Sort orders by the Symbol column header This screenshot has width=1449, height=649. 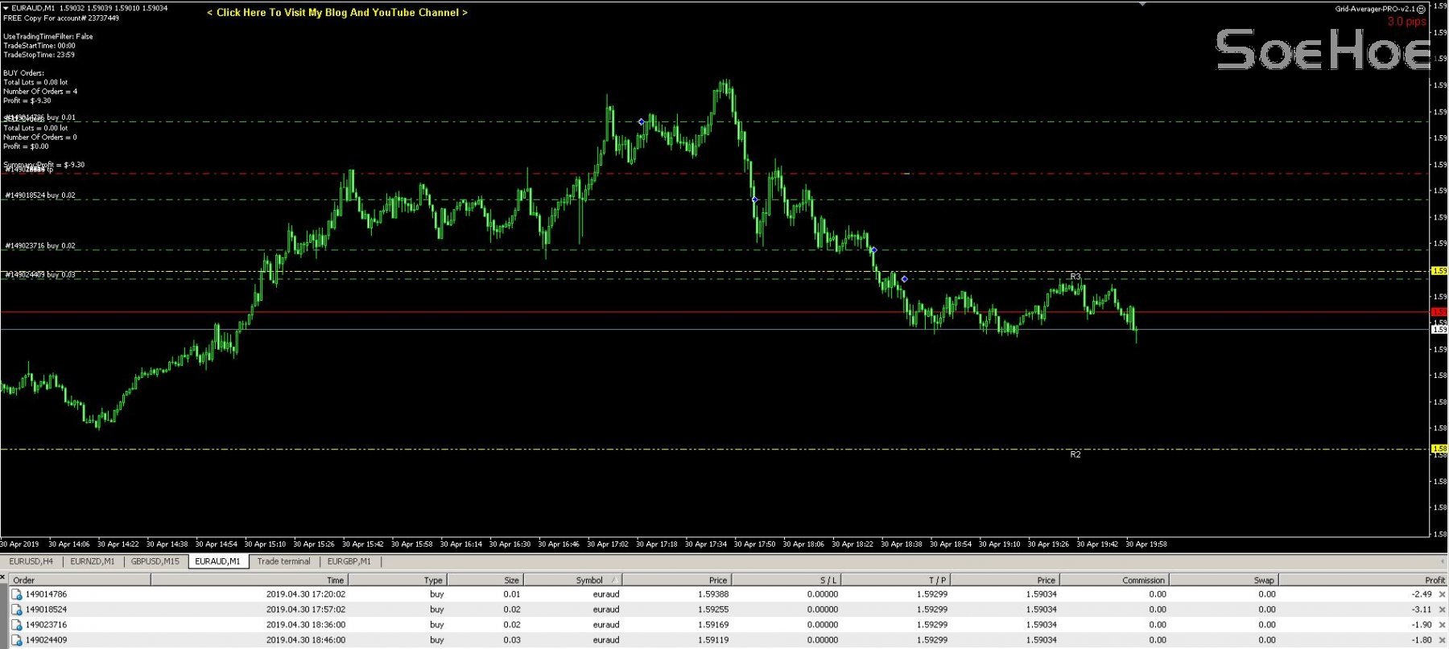[589, 580]
